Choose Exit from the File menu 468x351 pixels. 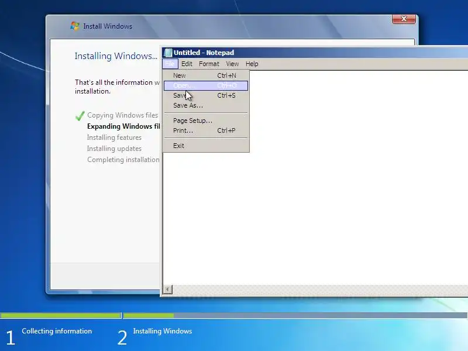(x=206, y=146)
